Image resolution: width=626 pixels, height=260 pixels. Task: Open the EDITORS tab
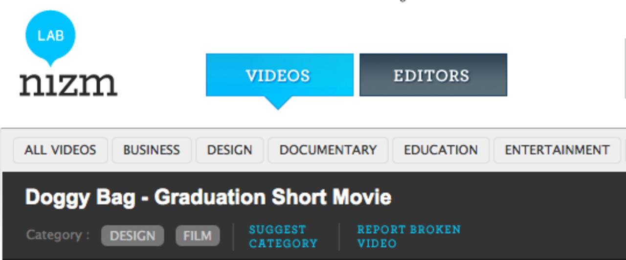tap(433, 75)
